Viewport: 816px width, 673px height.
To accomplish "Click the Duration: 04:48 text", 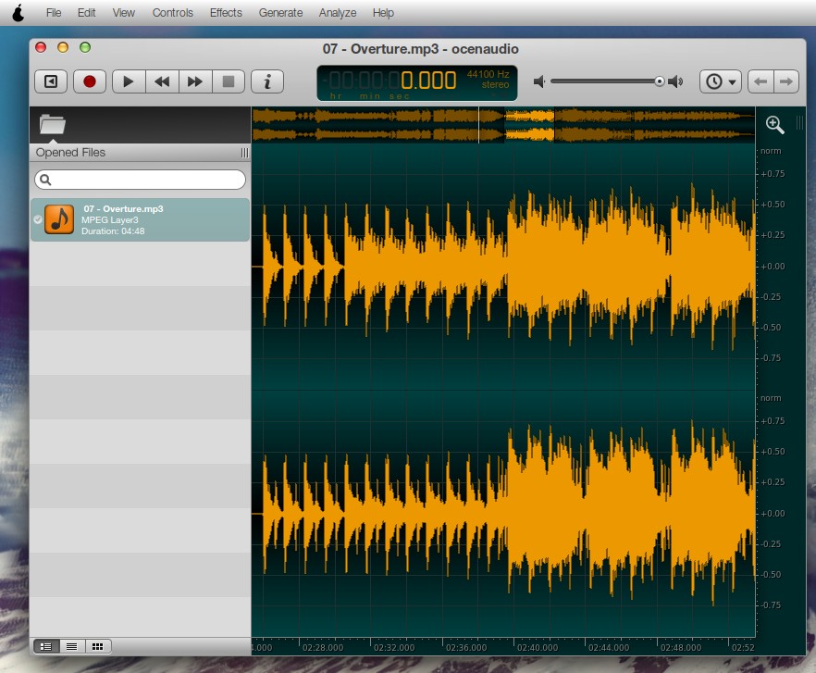I will pos(113,231).
